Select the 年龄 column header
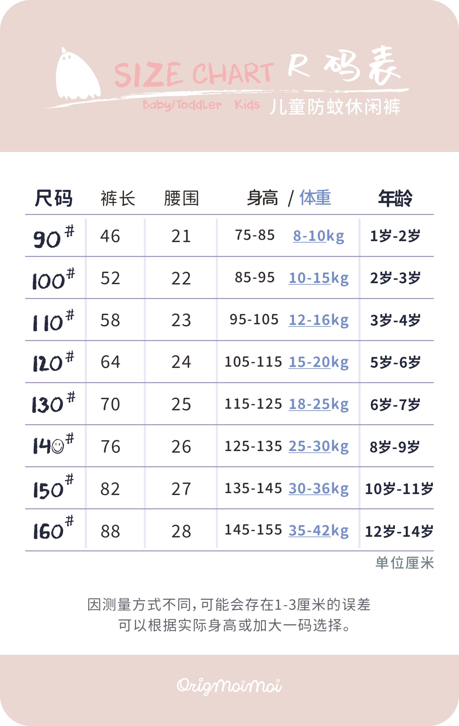The height and width of the screenshot is (726, 459). pyautogui.click(x=395, y=198)
